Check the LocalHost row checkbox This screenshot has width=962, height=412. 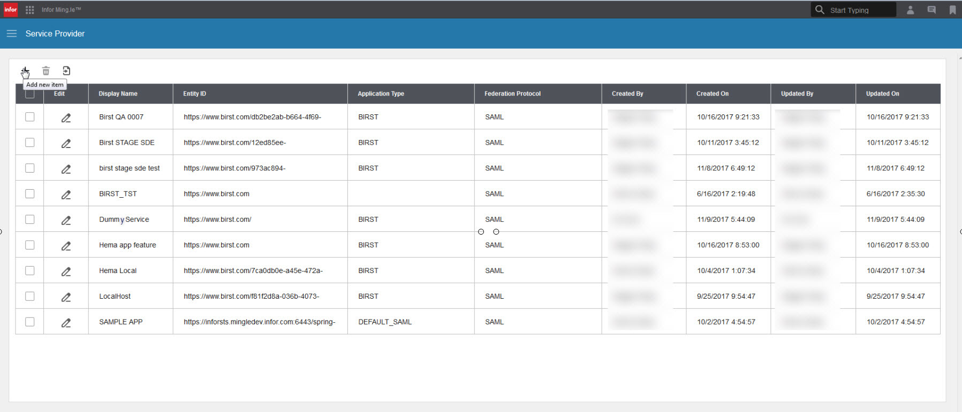click(x=30, y=296)
